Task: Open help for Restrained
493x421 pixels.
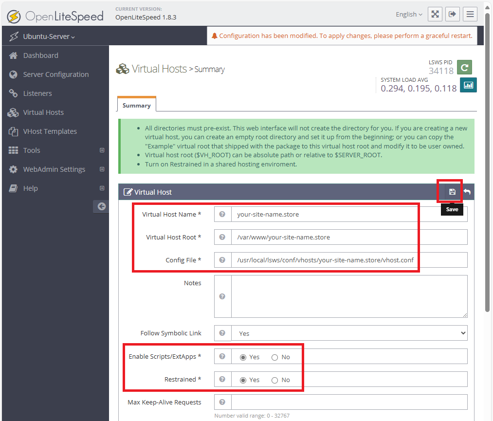Action: 222,379
